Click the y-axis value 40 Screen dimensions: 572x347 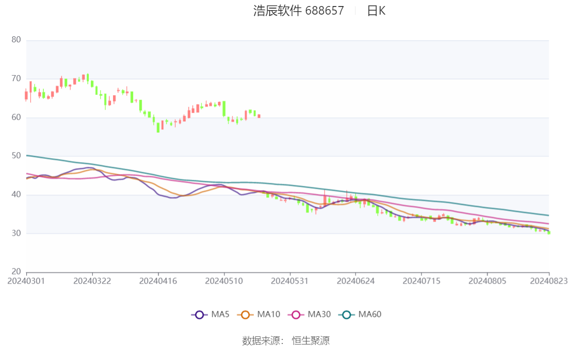[16, 194]
